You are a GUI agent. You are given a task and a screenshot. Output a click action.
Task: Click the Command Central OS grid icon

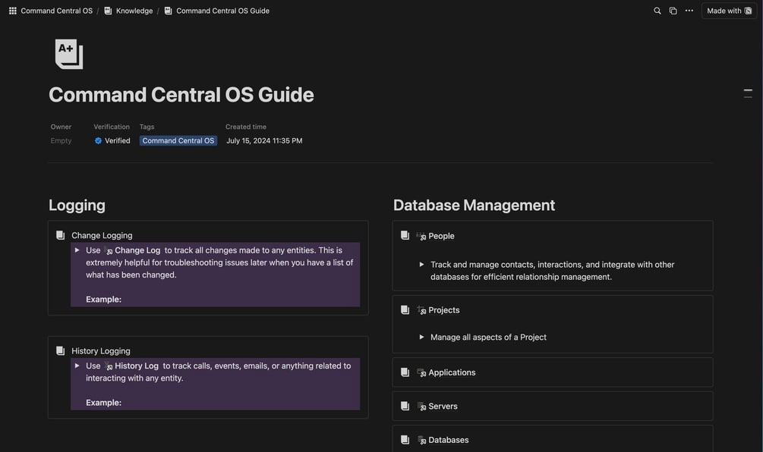point(13,11)
